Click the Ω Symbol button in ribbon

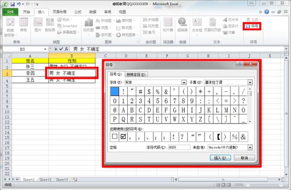click(252, 26)
